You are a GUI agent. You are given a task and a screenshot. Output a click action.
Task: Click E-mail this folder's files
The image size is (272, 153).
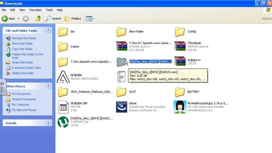pos(26,68)
